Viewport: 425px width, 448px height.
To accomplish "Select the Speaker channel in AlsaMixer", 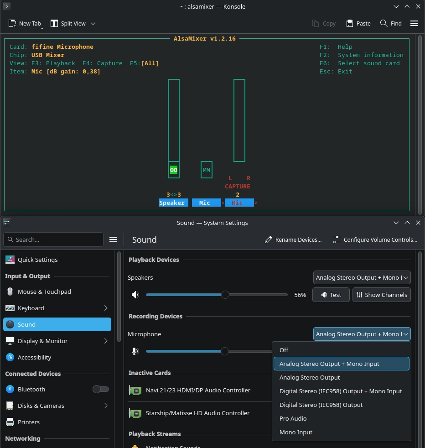I will click(x=173, y=203).
